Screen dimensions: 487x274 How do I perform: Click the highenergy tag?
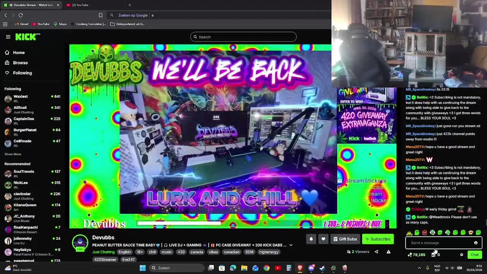coord(269,252)
